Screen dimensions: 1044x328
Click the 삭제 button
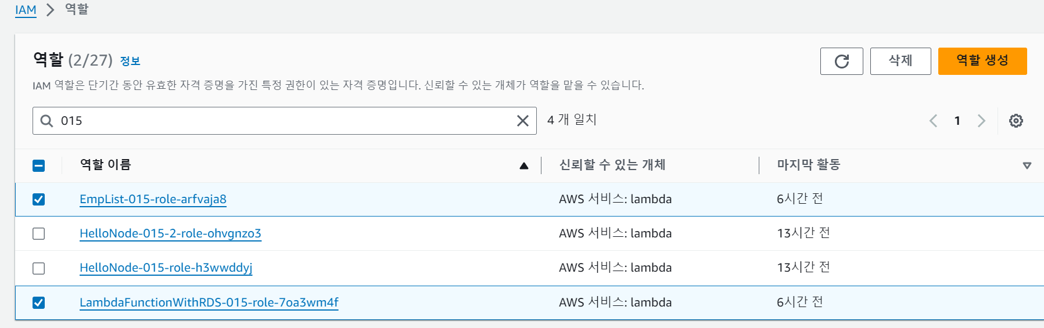(900, 61)
